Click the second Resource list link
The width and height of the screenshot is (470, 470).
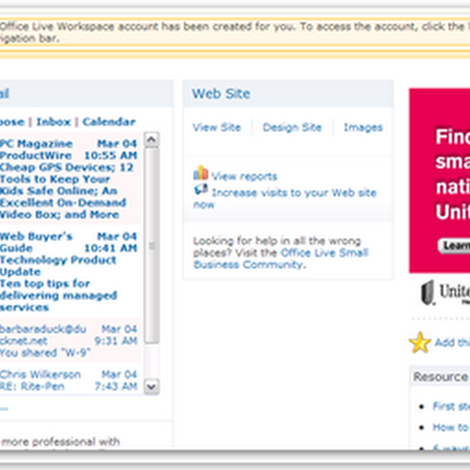(x=451, y=427)
